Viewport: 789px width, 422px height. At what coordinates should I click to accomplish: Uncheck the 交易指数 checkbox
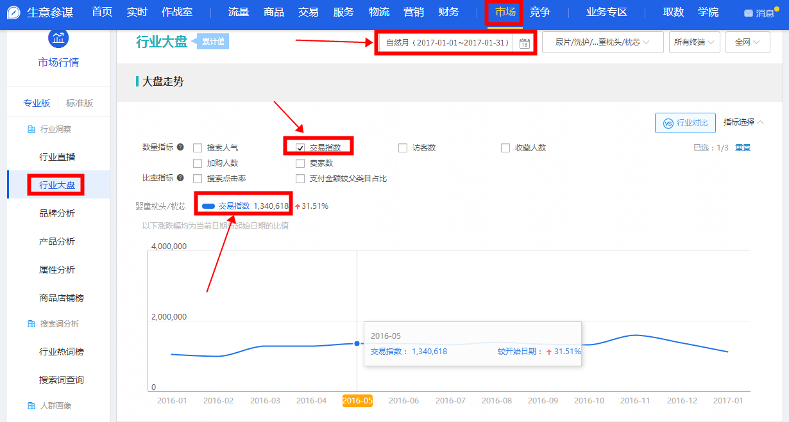[300, 148]
